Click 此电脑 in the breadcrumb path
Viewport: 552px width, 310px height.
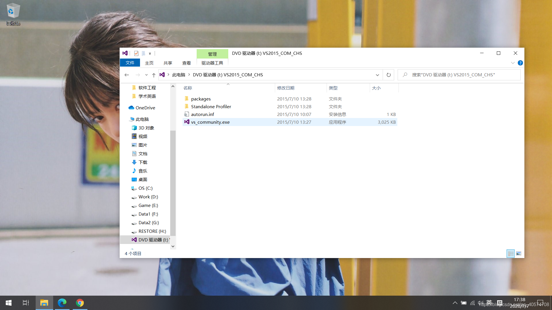click(179, 75)
